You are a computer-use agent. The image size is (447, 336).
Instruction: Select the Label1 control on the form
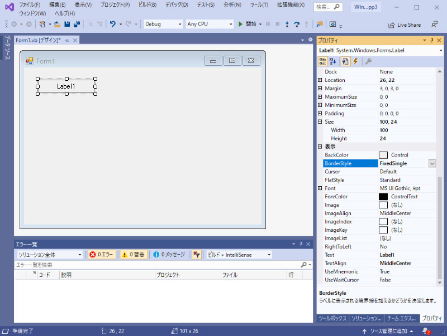(x=66, y=86)
